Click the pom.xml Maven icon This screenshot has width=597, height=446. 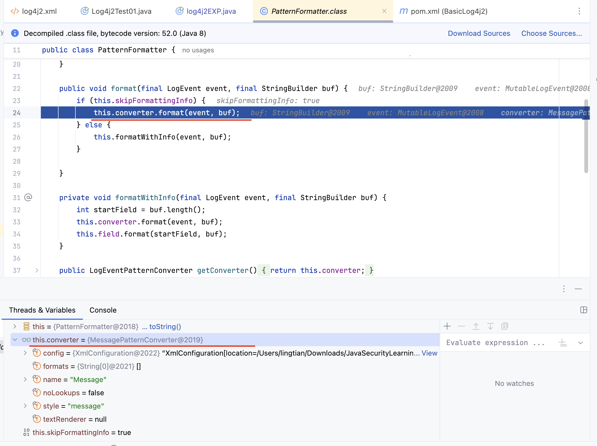403,11
